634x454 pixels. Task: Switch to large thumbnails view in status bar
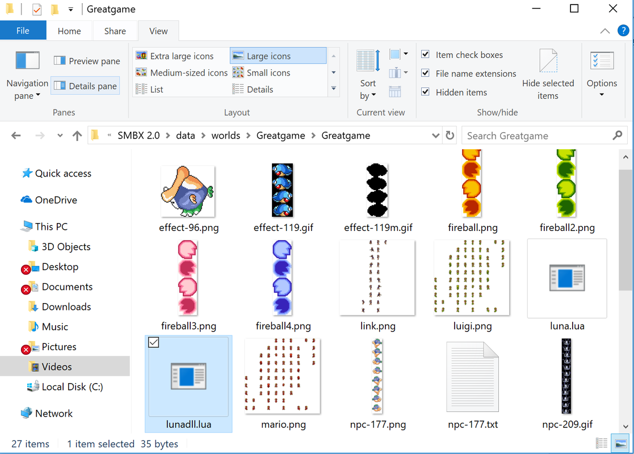pyautogui.click(x=620, y=443)
